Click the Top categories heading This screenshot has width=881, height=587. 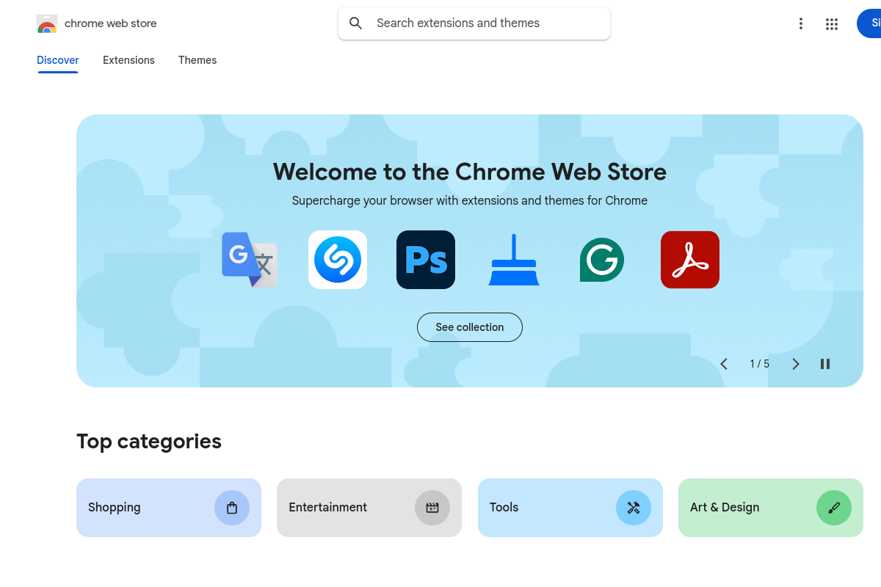(149, 442)
